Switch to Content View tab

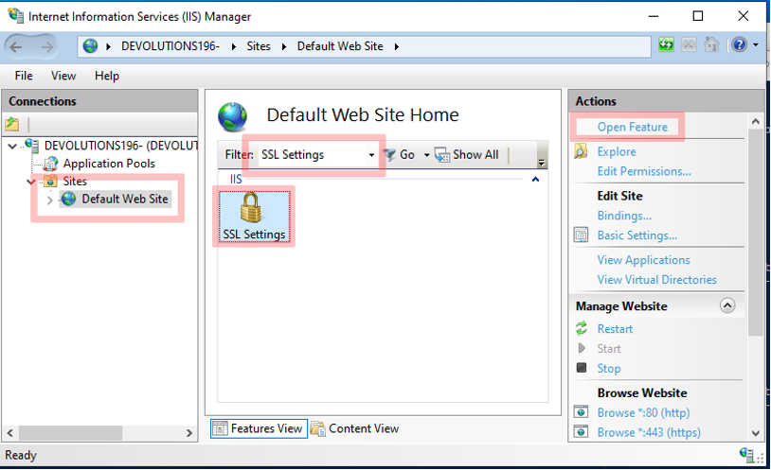(x=355, y=428)
